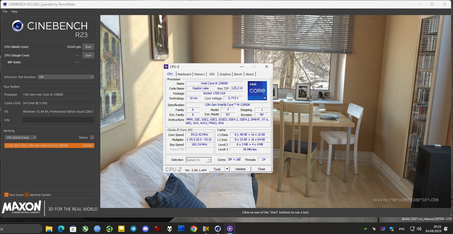
Task: Open the Help menu in Cinebench
Action: click(14, 12)
